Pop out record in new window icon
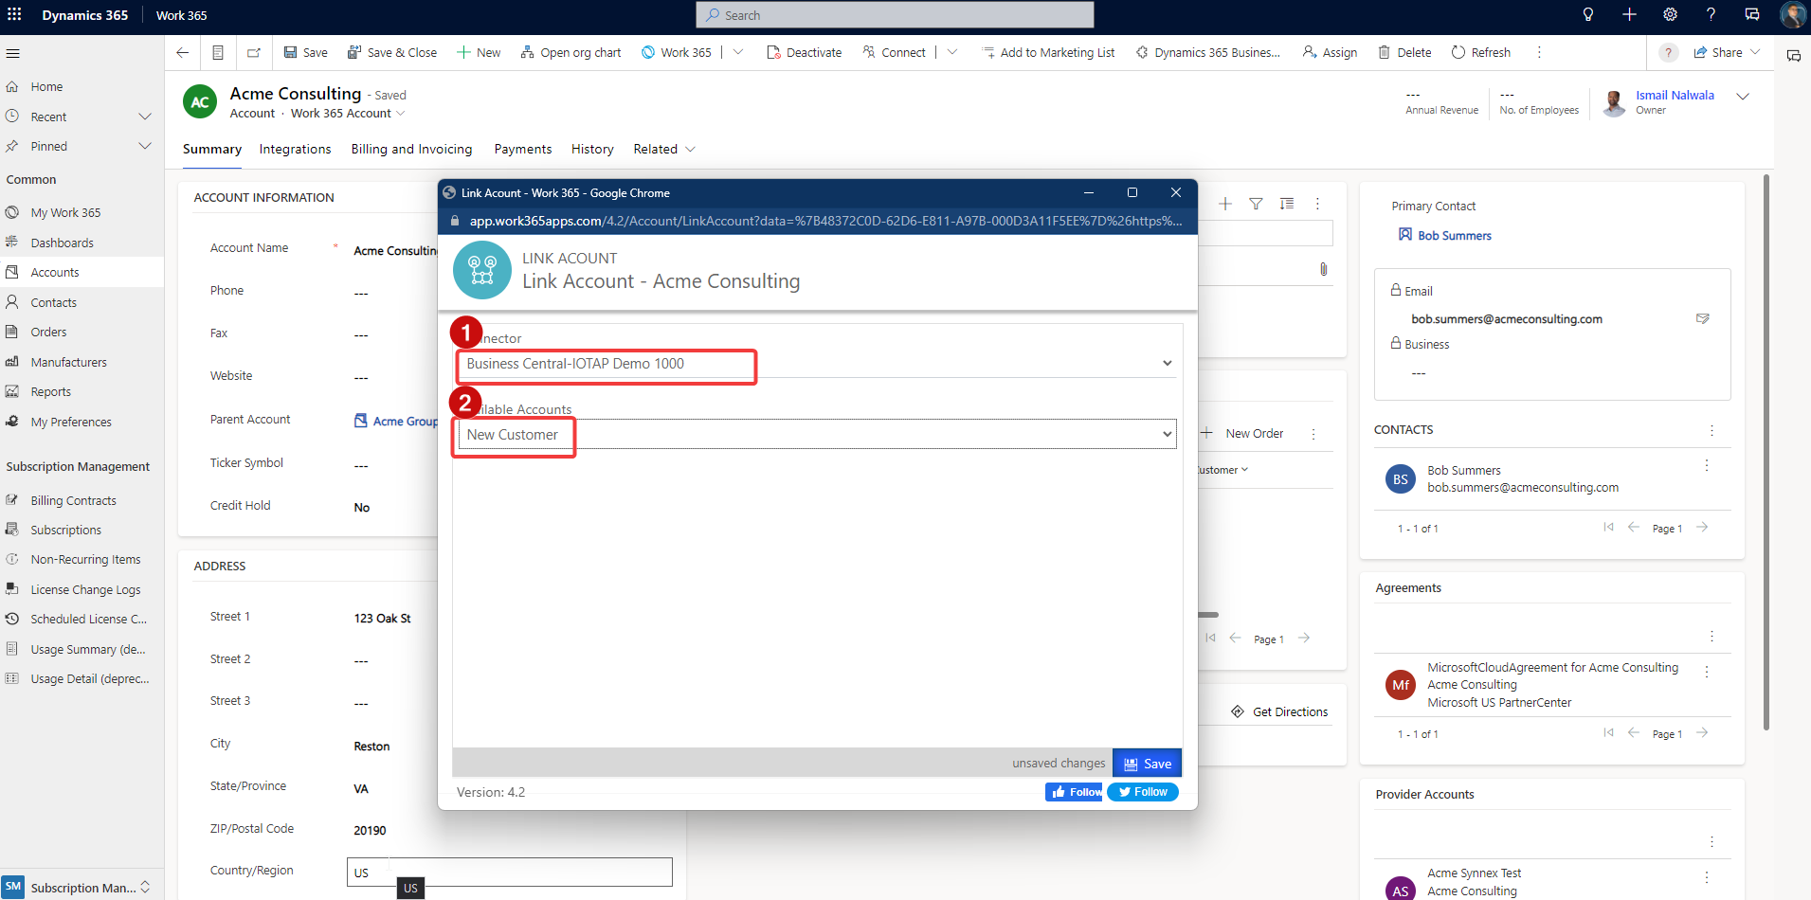The height and width of the screenshot is (900, 1811). (254, 53)
